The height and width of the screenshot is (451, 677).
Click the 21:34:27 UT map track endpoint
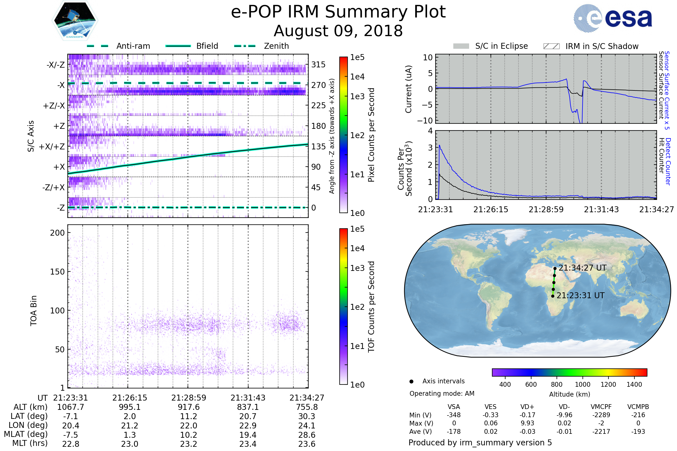[555, 269]
